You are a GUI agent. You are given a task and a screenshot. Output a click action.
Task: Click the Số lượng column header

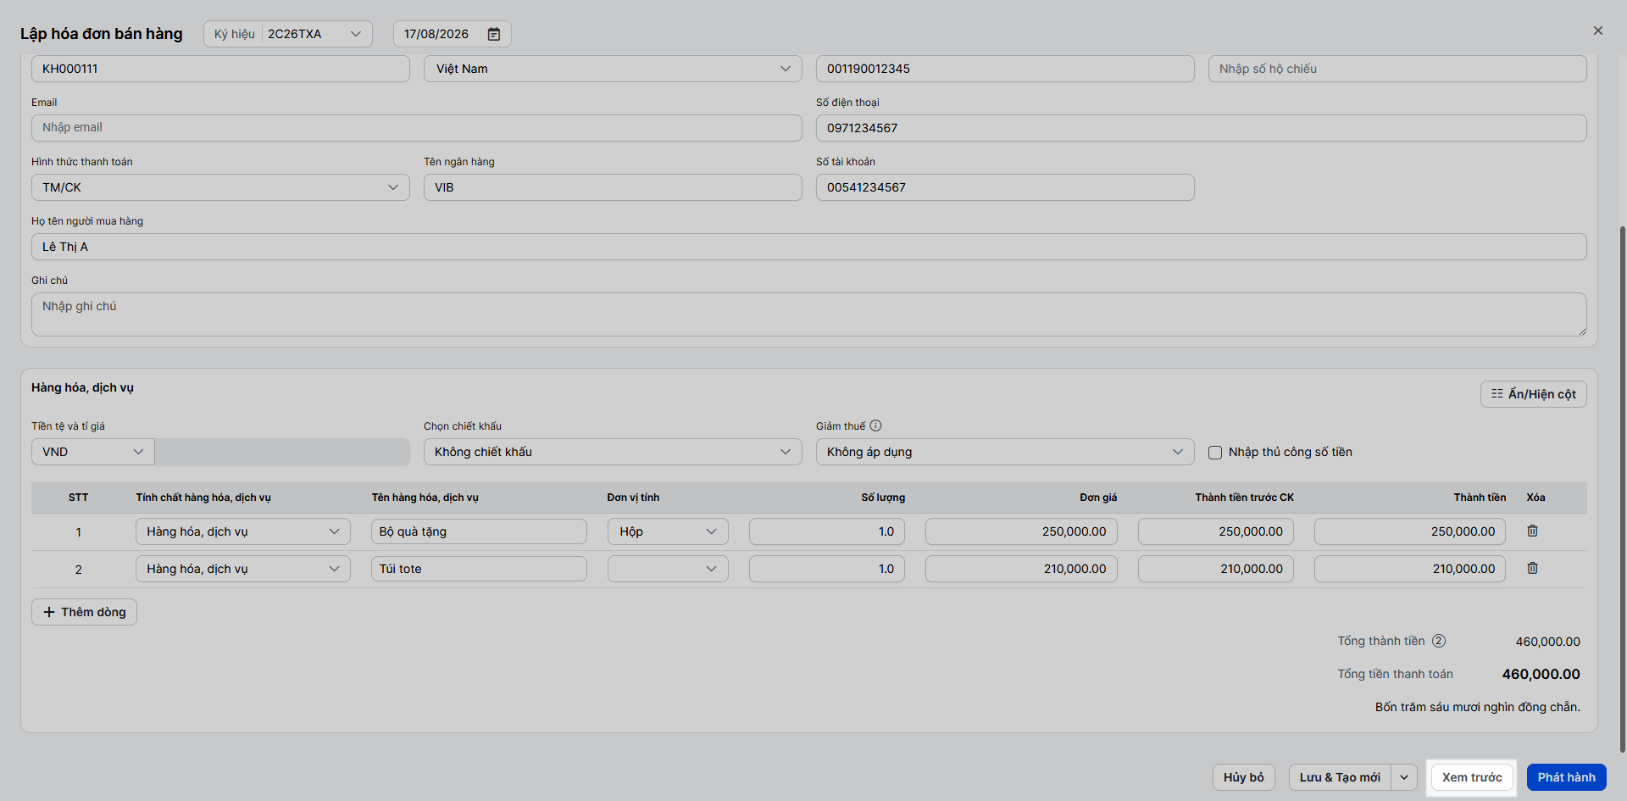coord(883,498)
